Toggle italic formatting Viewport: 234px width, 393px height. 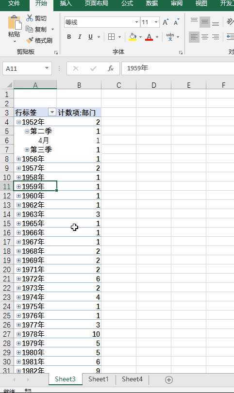click(80, 37)
